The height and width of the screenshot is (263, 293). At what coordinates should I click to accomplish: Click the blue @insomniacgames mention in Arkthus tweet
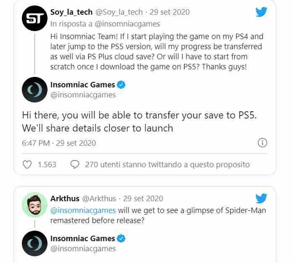click(83, 210)
